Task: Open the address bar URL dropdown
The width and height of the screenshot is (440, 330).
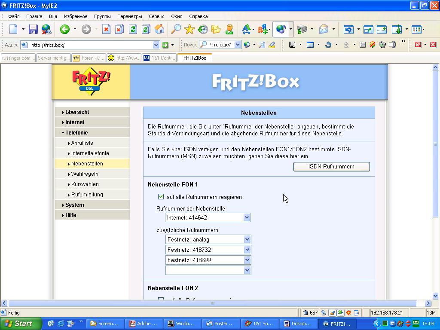Action: pyautogui.click(x=156, y=45)
